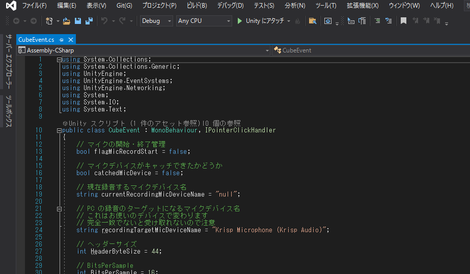Image resolution: width=470 pixels, height=274 pixels.
Task: Click the Undo icon
Action: 104,21
